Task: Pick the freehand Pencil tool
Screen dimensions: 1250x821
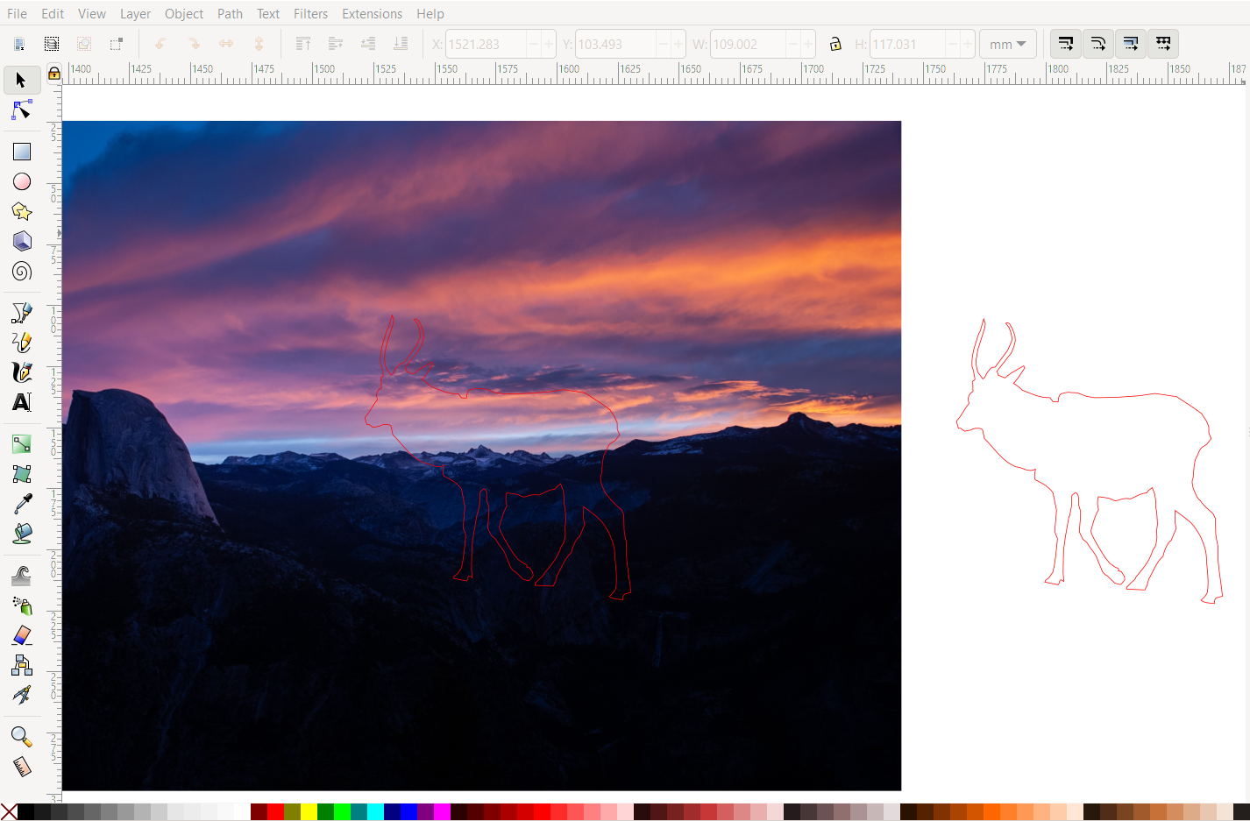Action: 22,343
